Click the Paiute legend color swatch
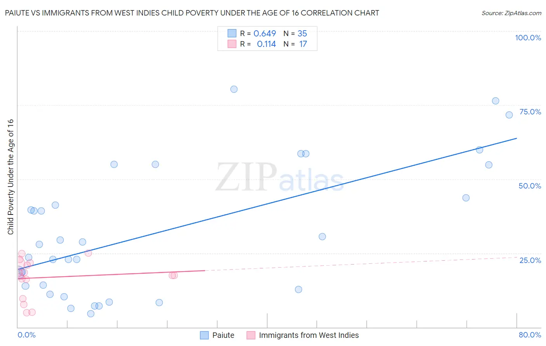Viewport: 546px width, 346px height. [x=204, y=335]
